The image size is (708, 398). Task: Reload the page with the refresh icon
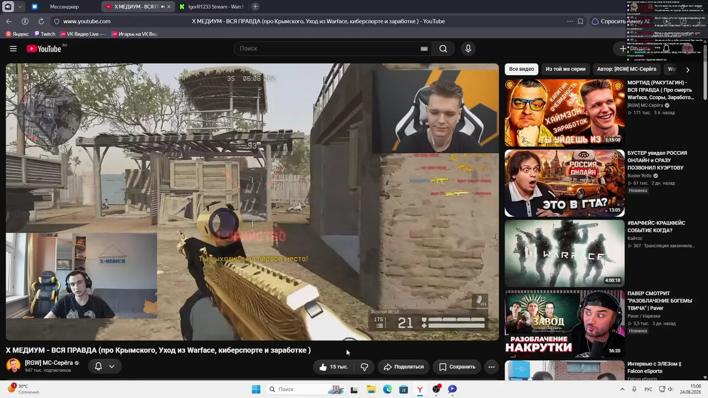(x=41, y=22)
